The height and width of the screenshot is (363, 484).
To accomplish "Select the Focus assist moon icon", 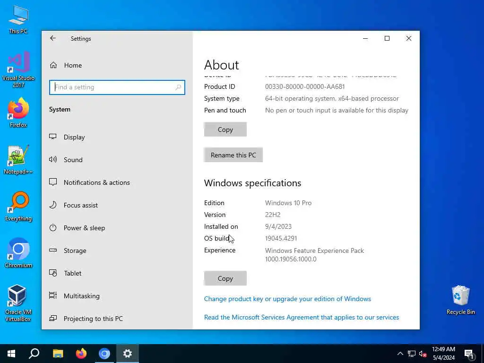I will point(53,205).
